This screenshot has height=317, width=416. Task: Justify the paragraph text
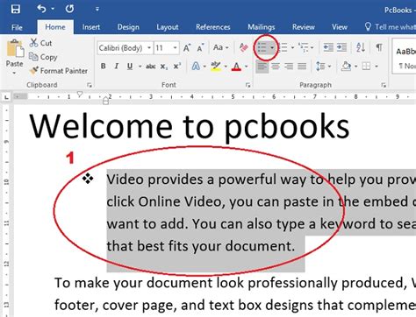click(302, 67)
